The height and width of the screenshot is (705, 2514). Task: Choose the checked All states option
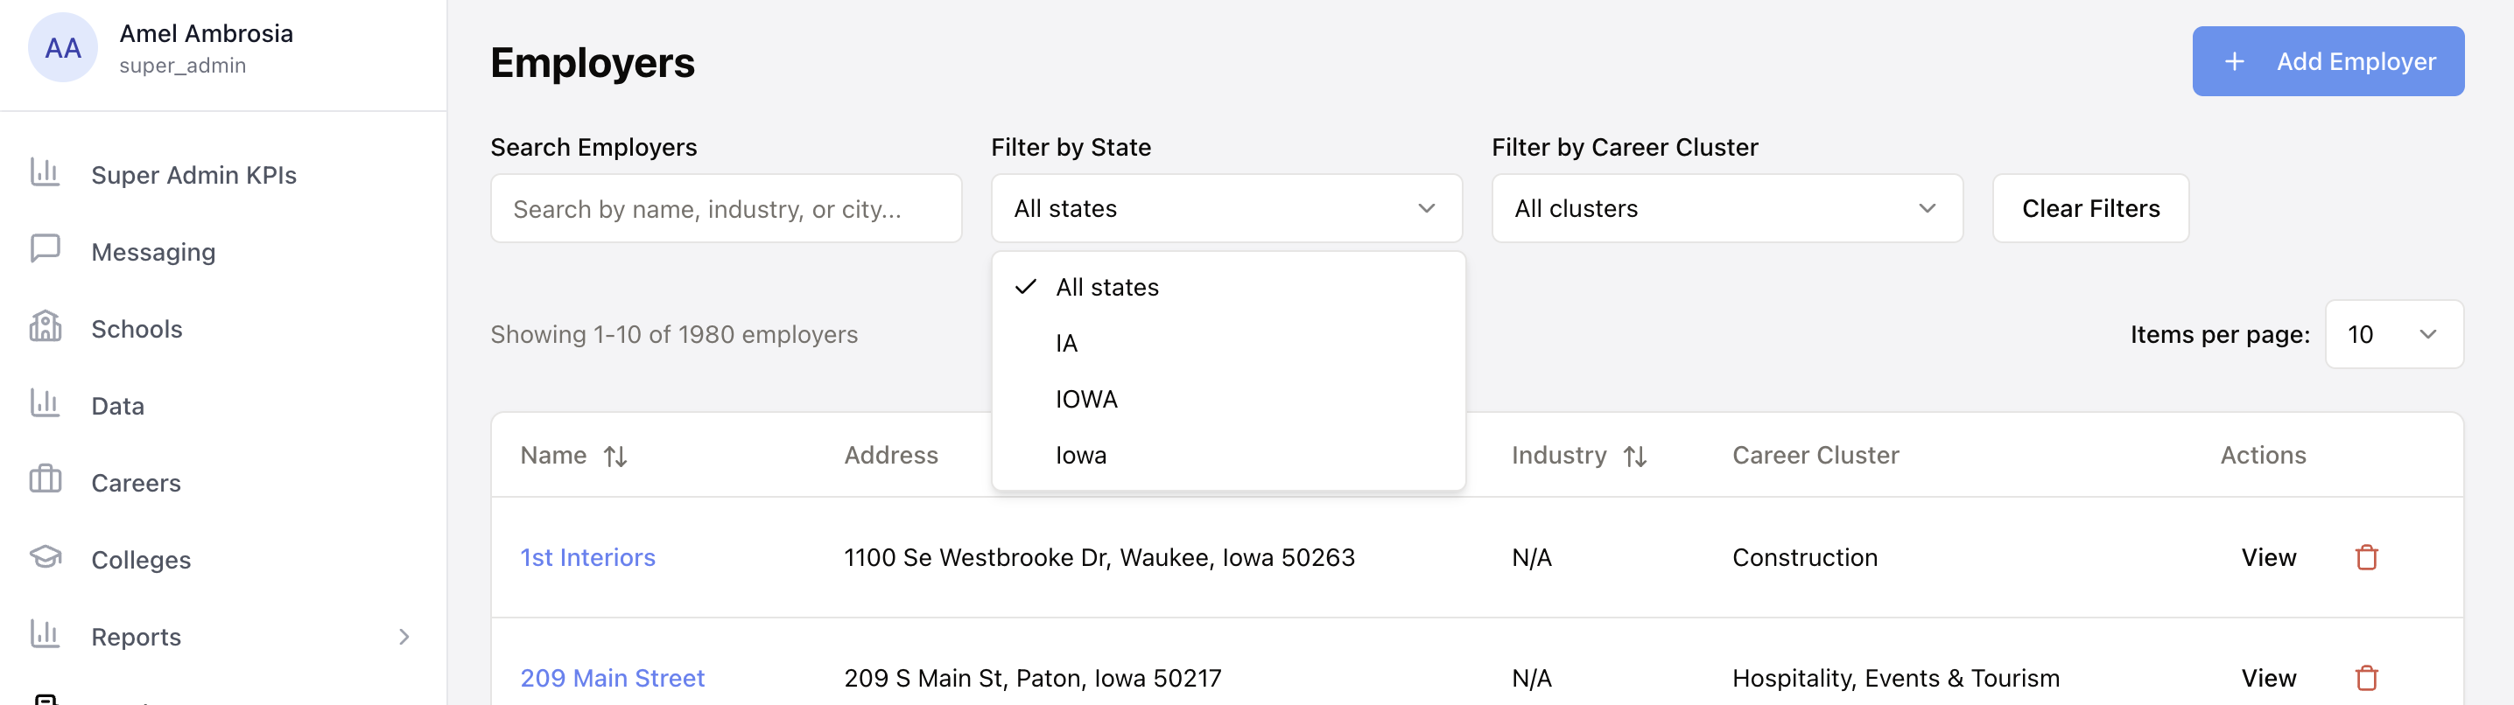[1106, 288]
